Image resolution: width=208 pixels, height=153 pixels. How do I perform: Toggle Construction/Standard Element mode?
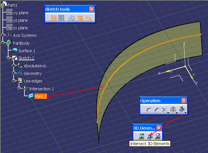[72, 18]
